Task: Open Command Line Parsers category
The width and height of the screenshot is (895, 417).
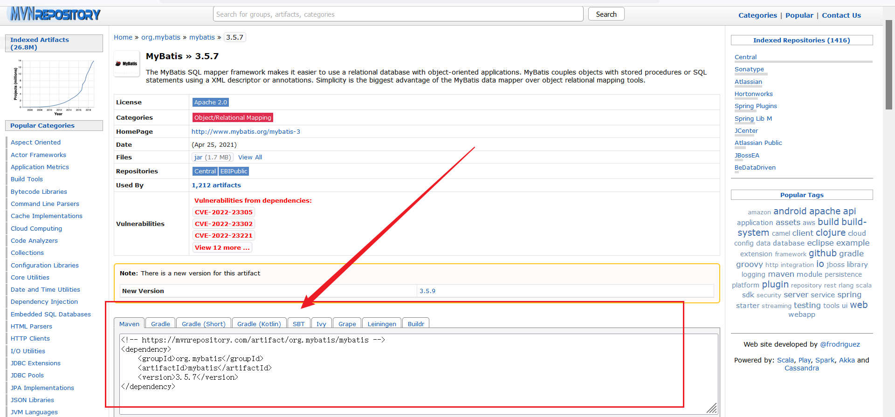Action: pyautogui.click(x=45, y=204)
